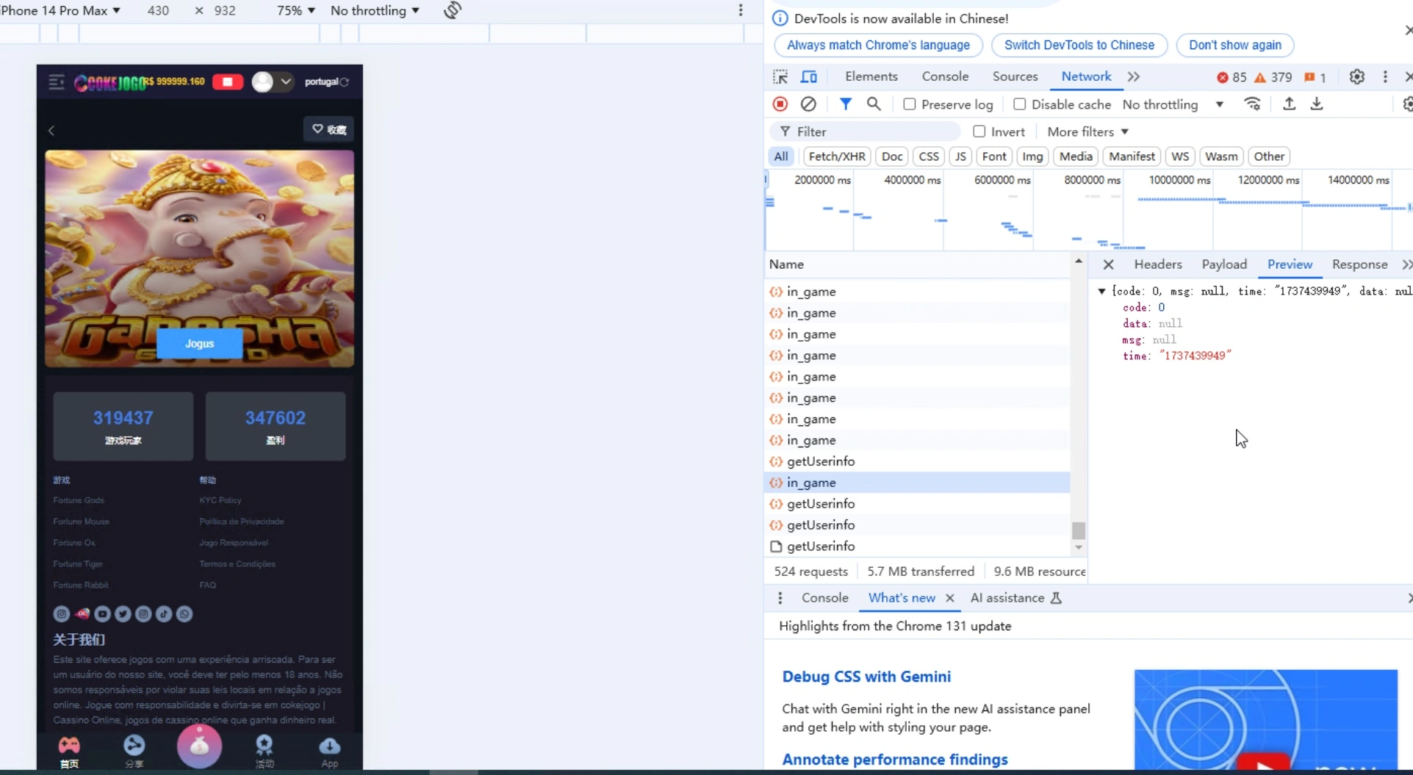Screen dimensions: 1413x775
Task: Open the iPhone 14 Pro Max device dropdown
Action: pyautogui.click(x=60, y=10)
